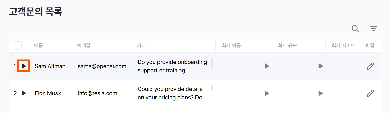391x113 pixels.
Task: Click the sama@openai.com email cell
Action: pos(102,66)
